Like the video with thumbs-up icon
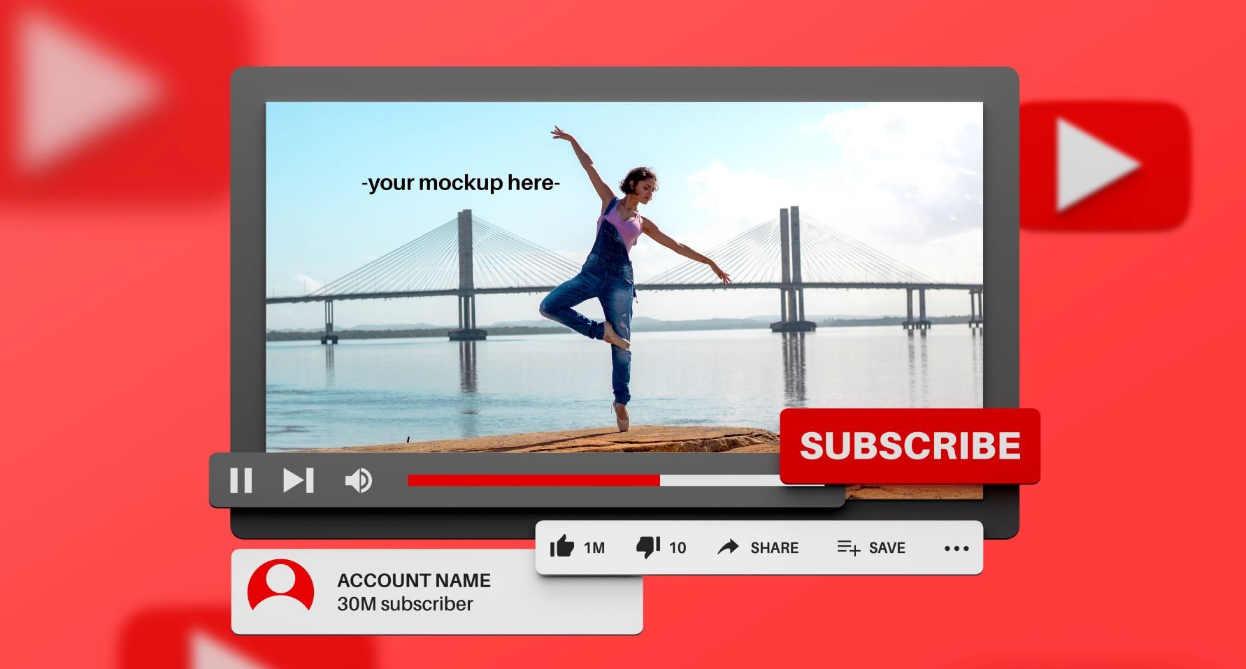The image size is (1246, 669). click(561, 547)
